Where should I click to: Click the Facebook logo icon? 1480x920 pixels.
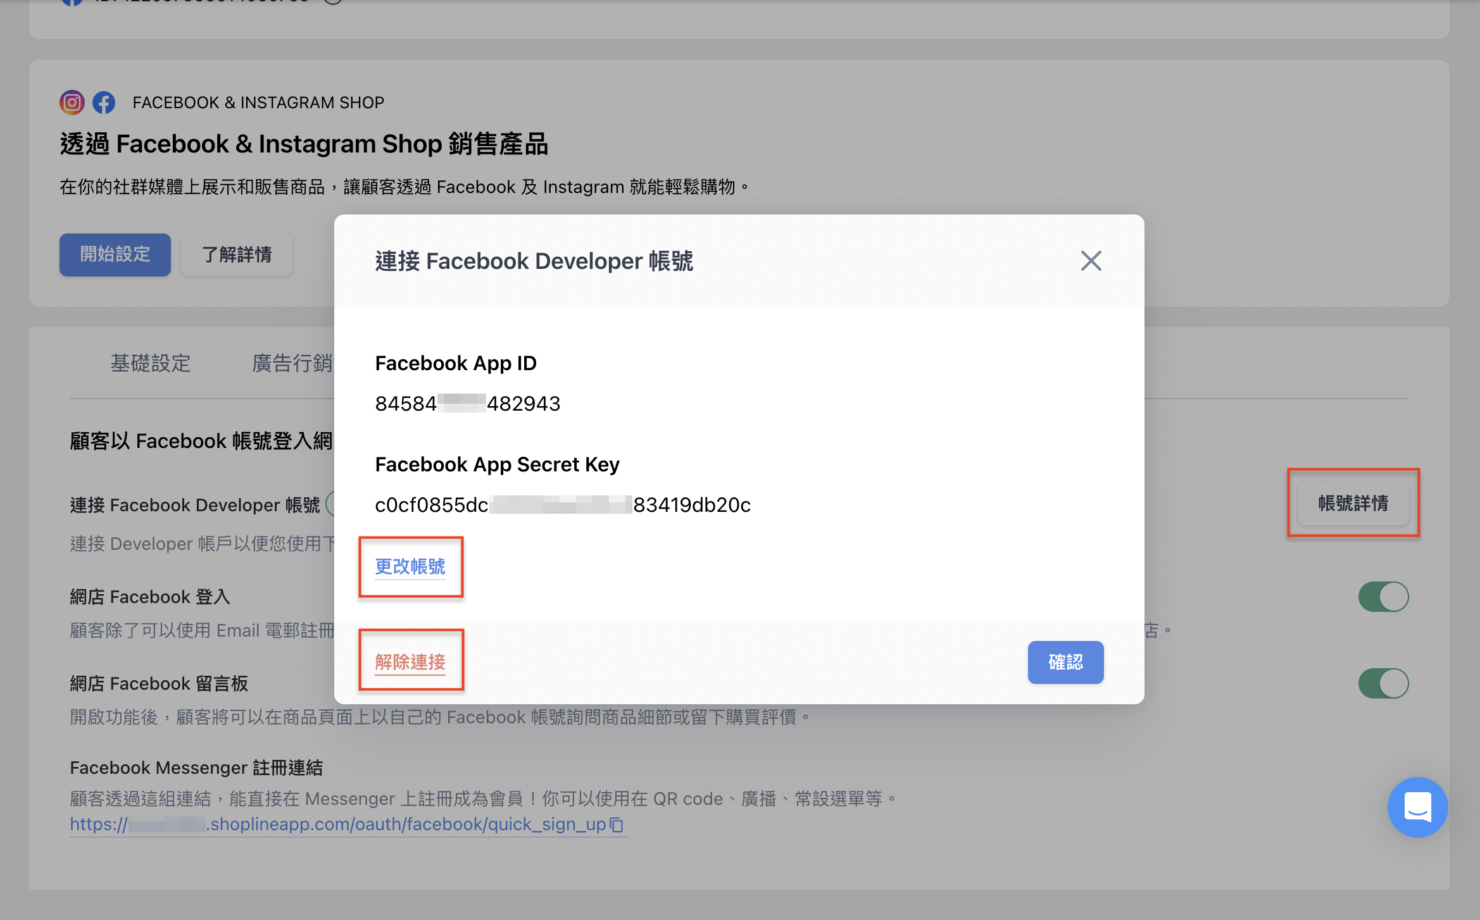(x=104, y=103)
